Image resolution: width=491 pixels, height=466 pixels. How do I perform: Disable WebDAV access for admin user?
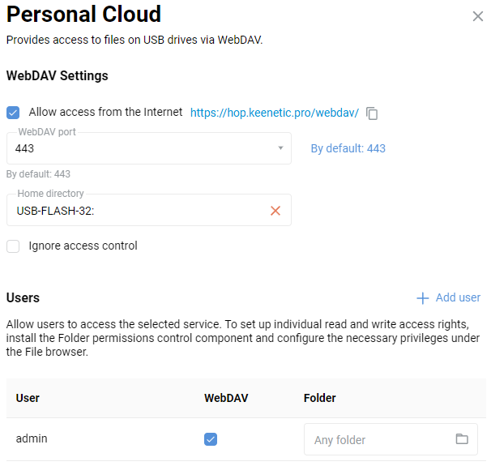coord(211,439)
